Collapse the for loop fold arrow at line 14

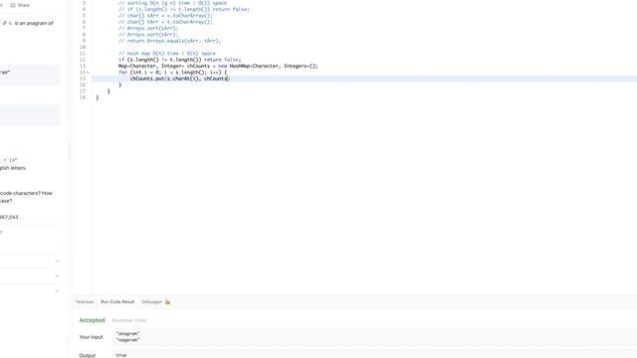[89, 73]
